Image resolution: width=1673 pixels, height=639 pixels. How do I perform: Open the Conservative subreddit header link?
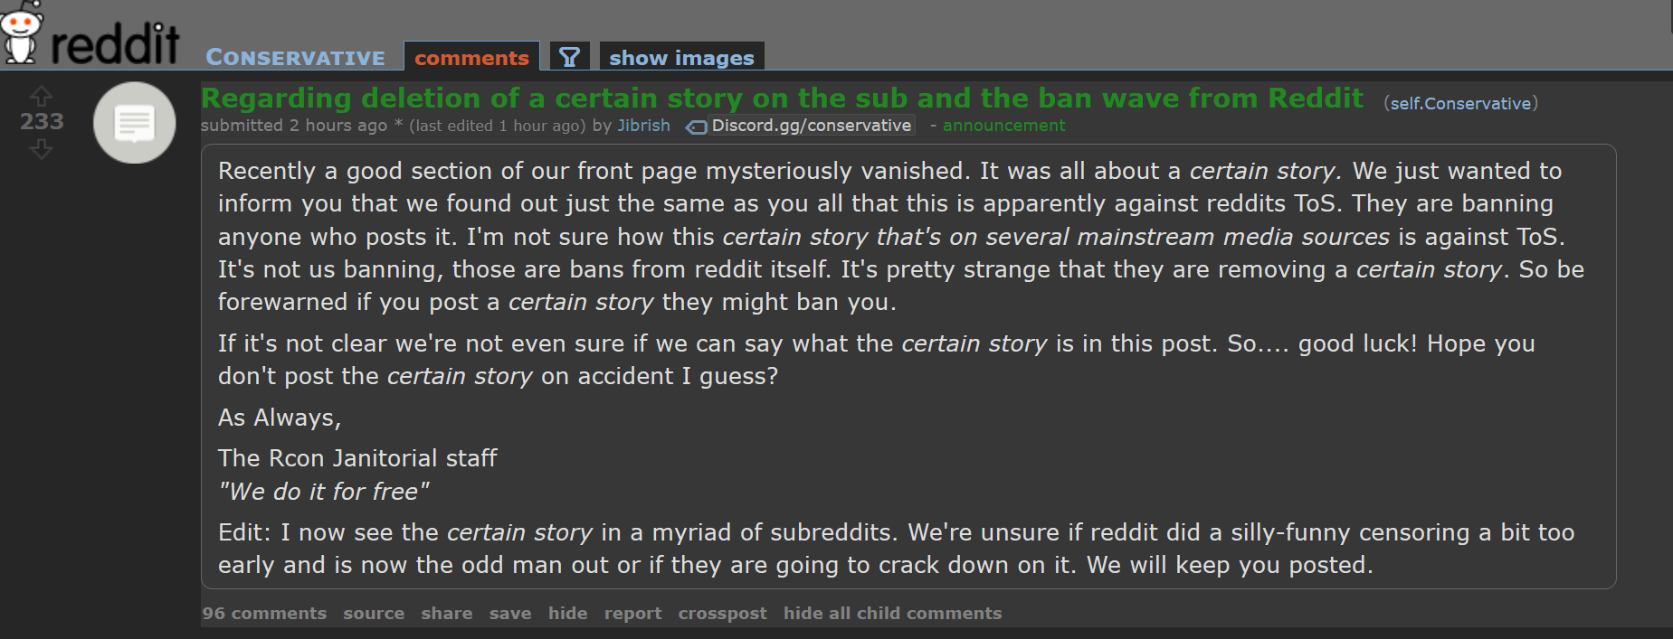[x=295, y=57]
